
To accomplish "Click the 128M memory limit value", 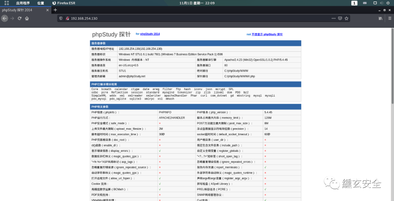I will point(268,118).
